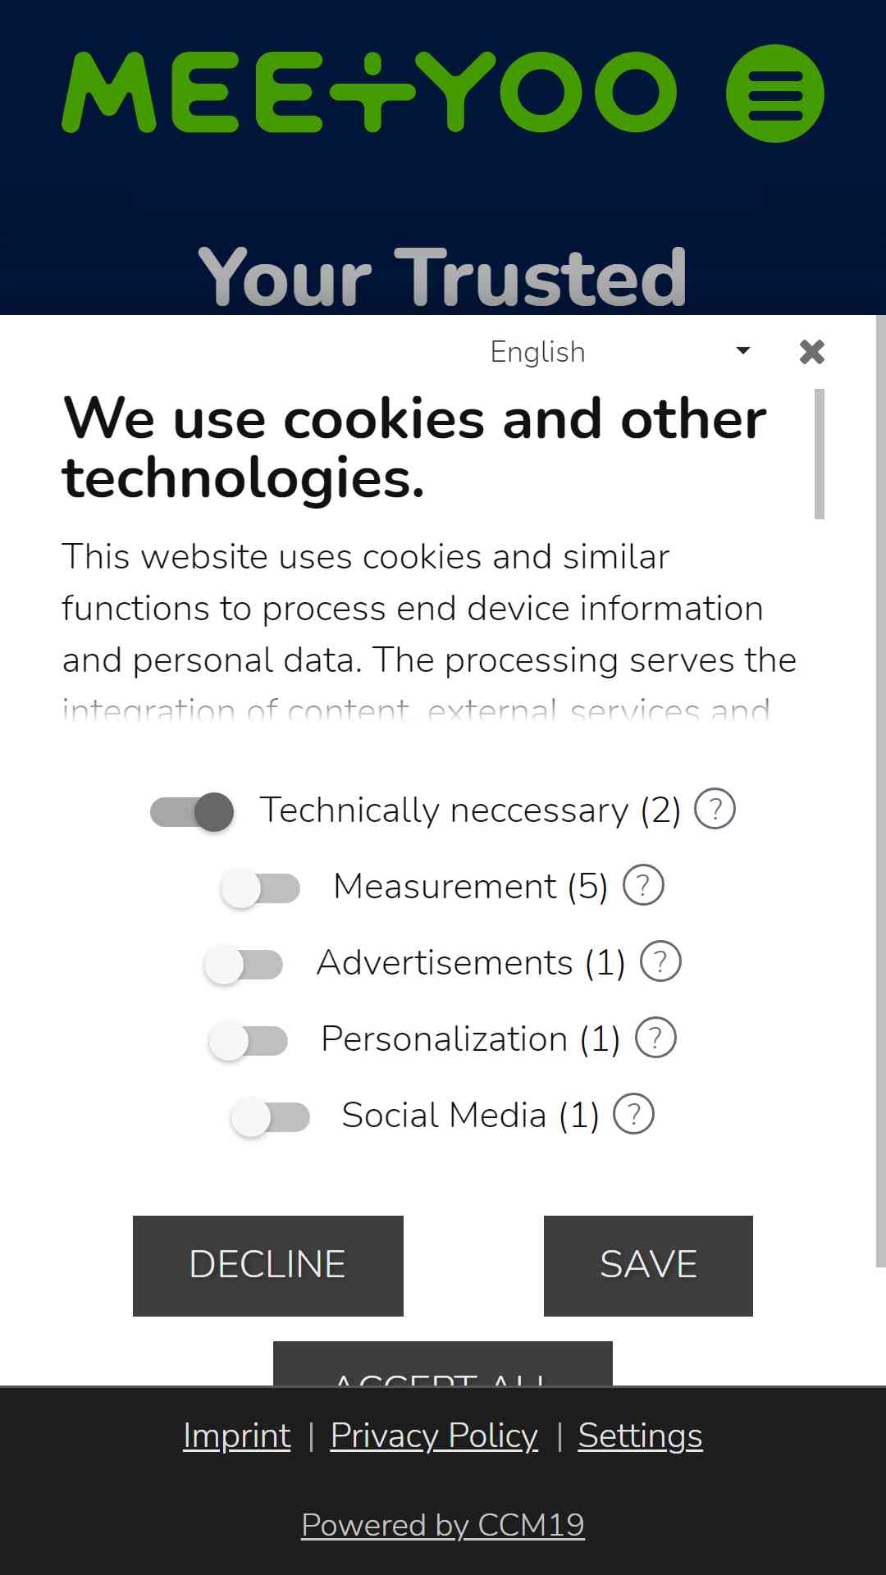Image resolution: width=886 pixels, height=1575 pixels.
Task: Show help for Social Media cookies
Action: [x=633, y=1115]
